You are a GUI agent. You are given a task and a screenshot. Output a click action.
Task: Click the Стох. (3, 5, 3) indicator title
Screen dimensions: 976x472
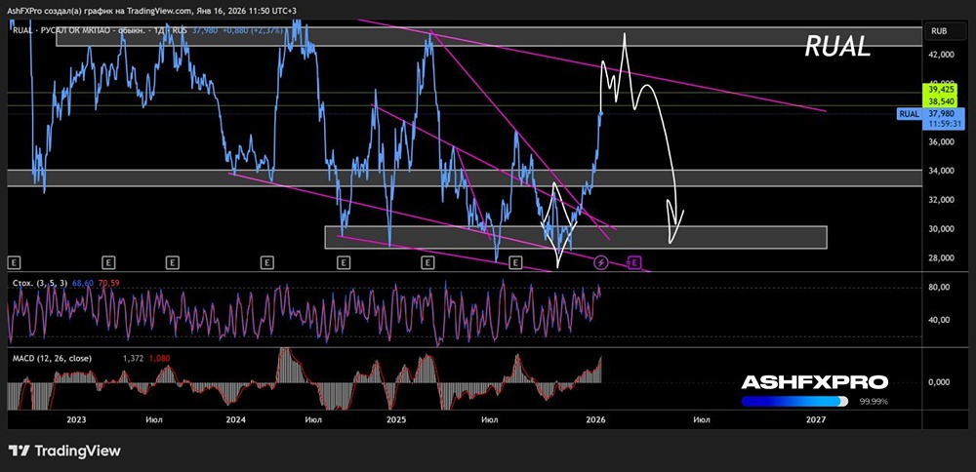(41, 283)
